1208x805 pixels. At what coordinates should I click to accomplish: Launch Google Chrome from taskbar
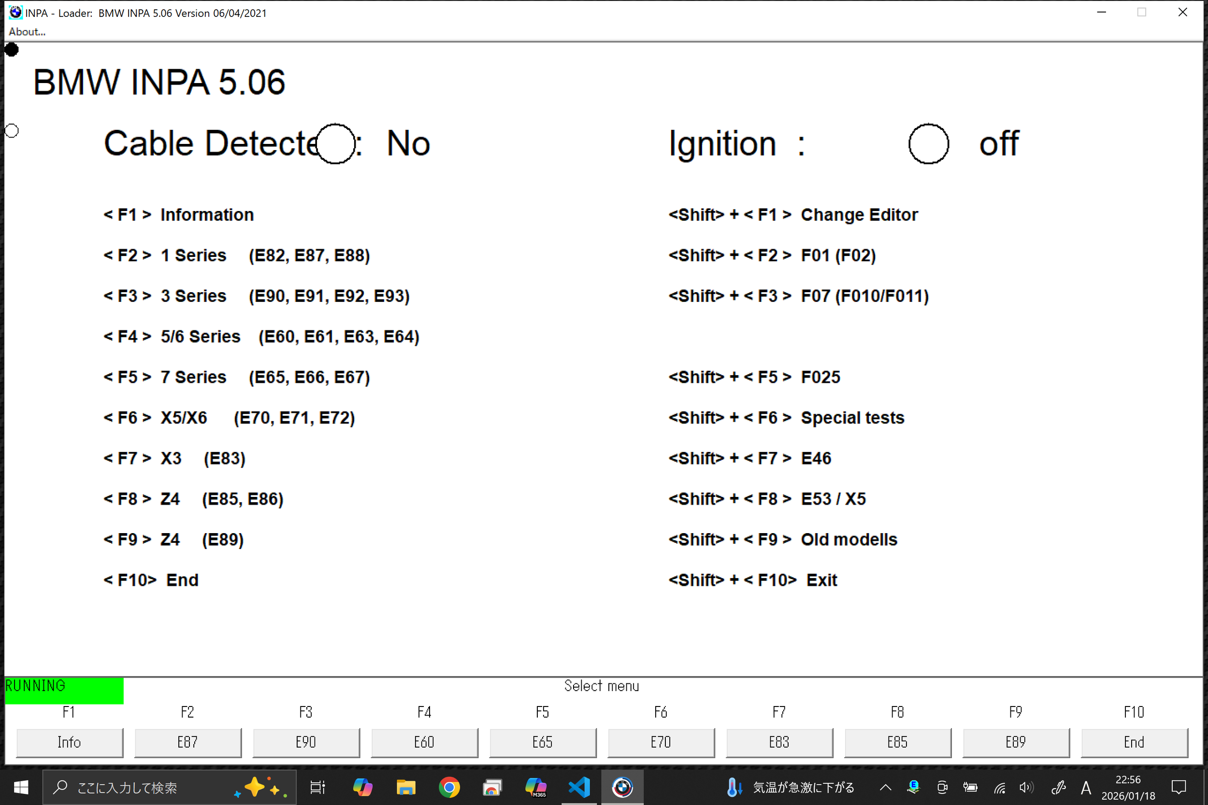coord(449,787)
